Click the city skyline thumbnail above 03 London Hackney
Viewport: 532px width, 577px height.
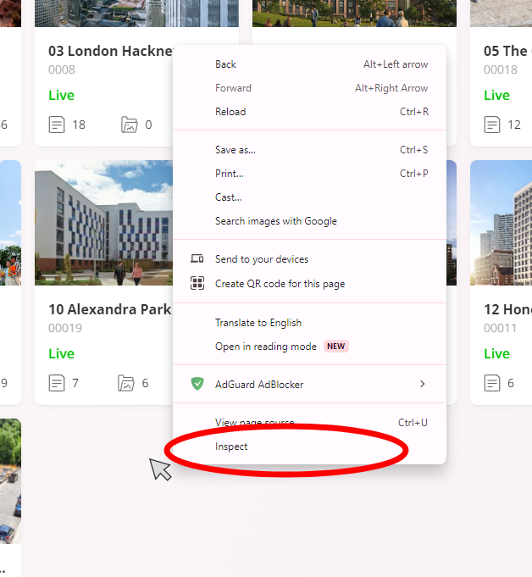pyautogui.click(x=137, y=14)
